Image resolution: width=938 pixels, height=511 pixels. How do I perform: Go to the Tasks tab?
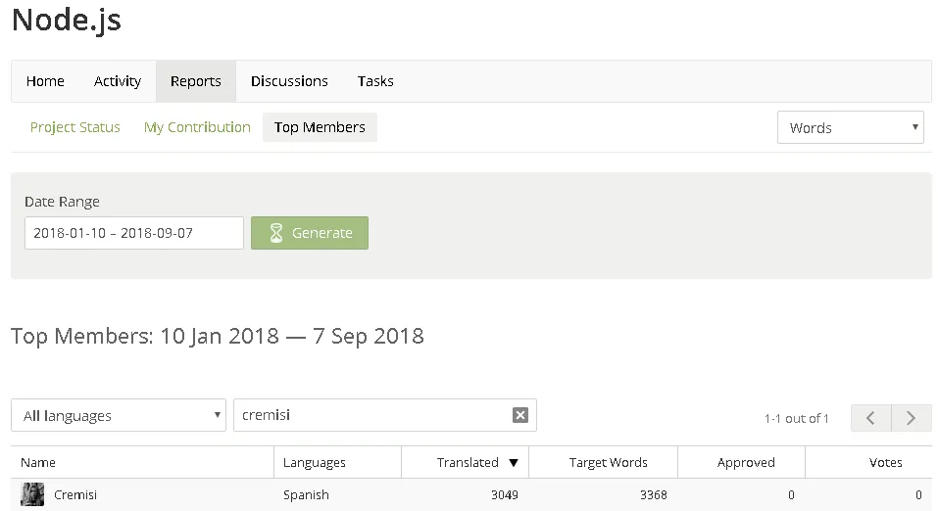click(x=375, y=81)
